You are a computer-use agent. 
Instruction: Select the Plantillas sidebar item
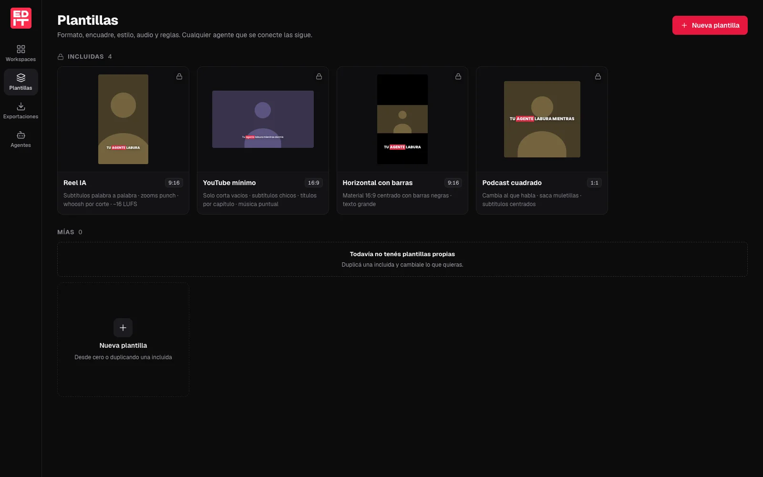coord(21,82)
